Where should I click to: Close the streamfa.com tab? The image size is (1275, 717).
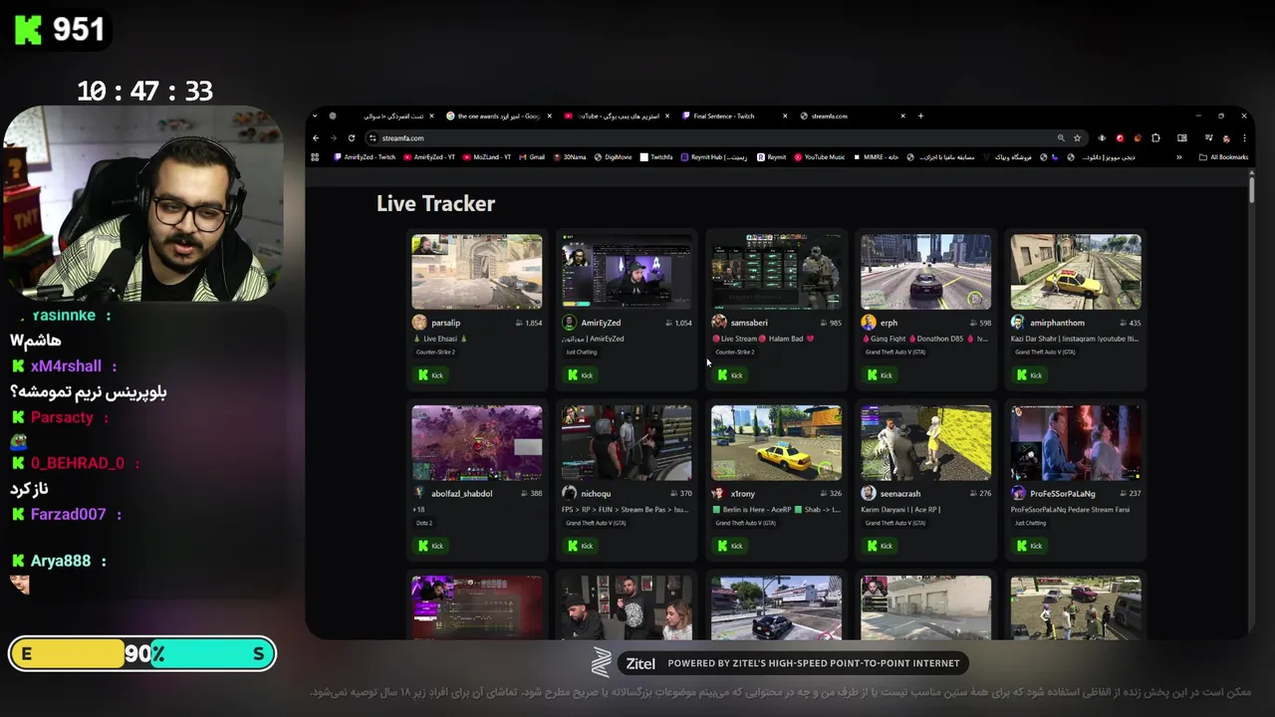(x=903, y=117)
